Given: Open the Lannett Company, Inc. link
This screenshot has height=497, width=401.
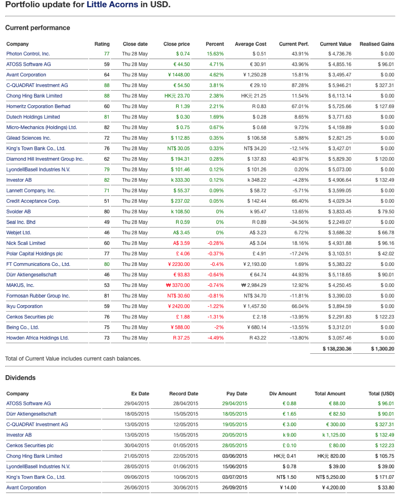Looking at the screenshot, I should [x=31, y=191].
